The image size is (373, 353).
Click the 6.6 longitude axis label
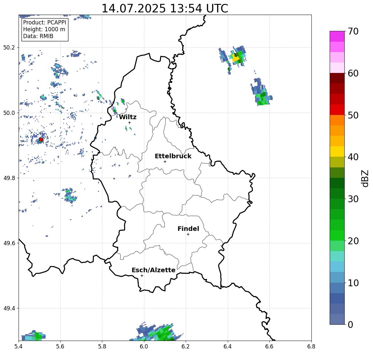click(x=269, y=346)
